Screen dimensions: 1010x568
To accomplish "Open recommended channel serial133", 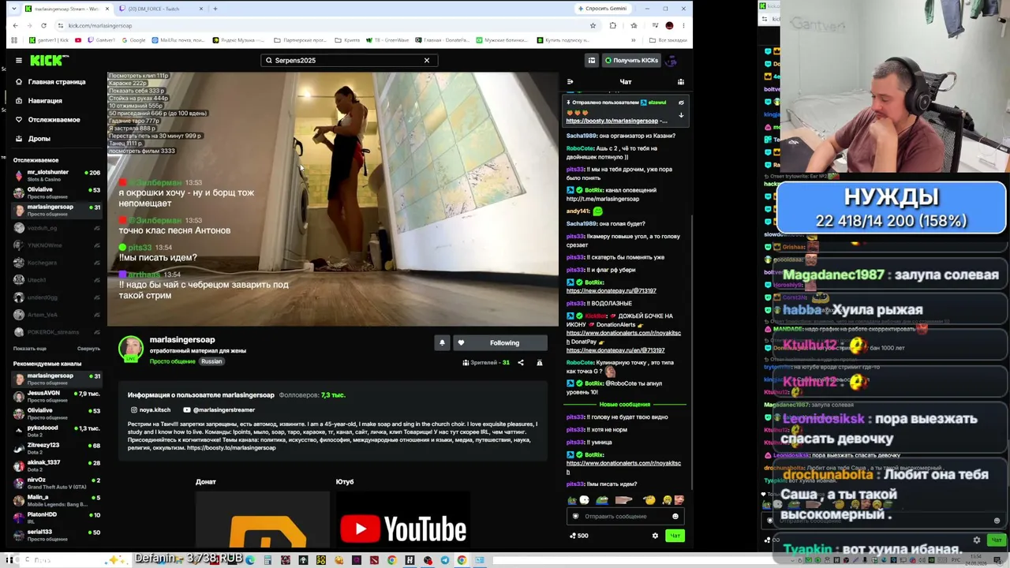I will [57, 535].
